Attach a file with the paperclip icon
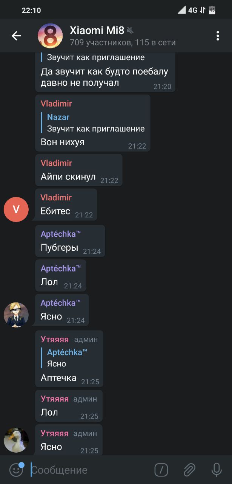232x484 pixels. pos(189,470)
